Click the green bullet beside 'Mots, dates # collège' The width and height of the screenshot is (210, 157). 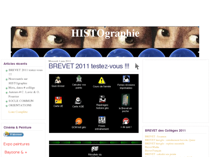click(7, 88)
